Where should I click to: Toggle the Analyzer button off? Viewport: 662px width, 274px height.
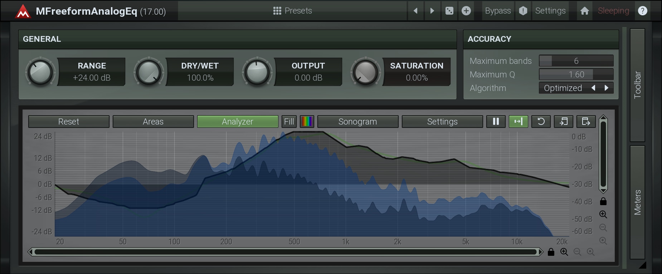click(237, 122)
